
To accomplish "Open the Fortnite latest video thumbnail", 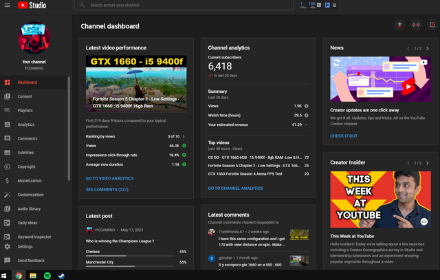I will pyautogui.click(x=136, y=84).
